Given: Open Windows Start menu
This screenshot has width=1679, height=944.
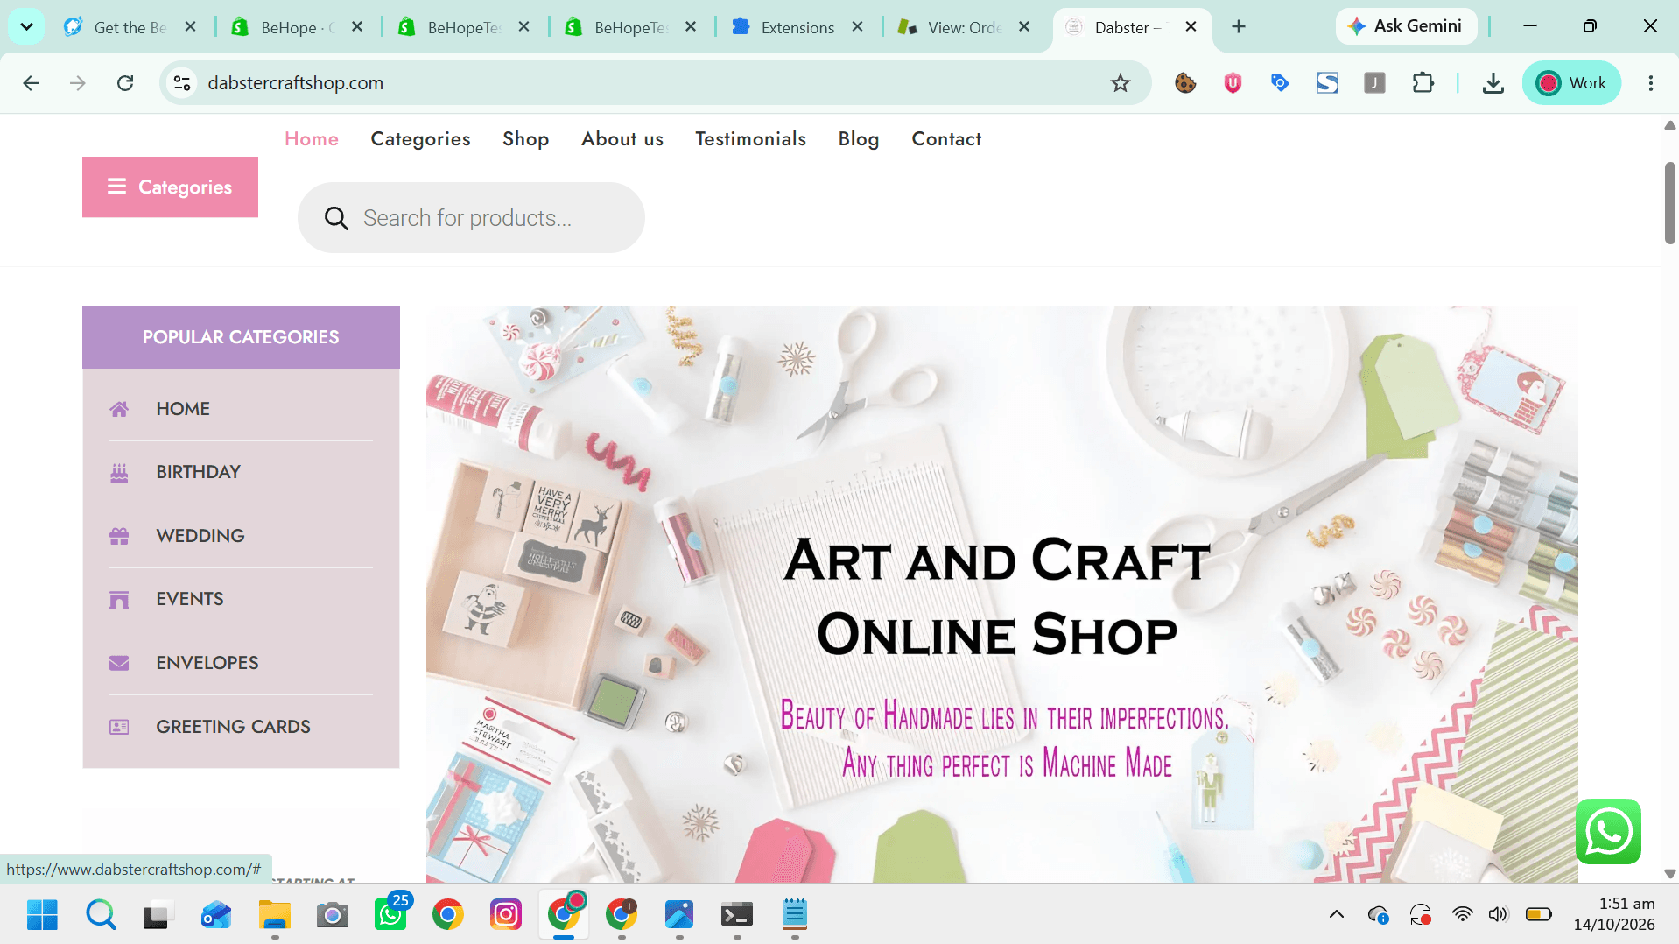Looking at the screenshot, I should [42, 915].
